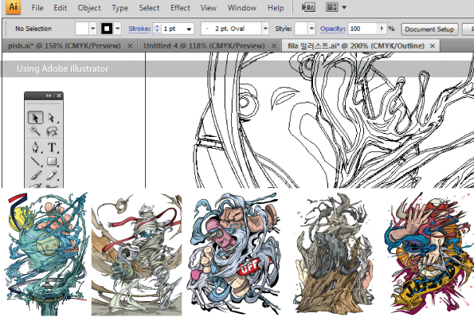Viewport: 474px width, 321px height.
Task: Activate the fila .ai Outline document tab
Action: pos(356,45)
